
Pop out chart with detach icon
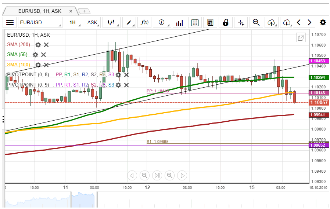pyautogui.click(x=301, y=38)
